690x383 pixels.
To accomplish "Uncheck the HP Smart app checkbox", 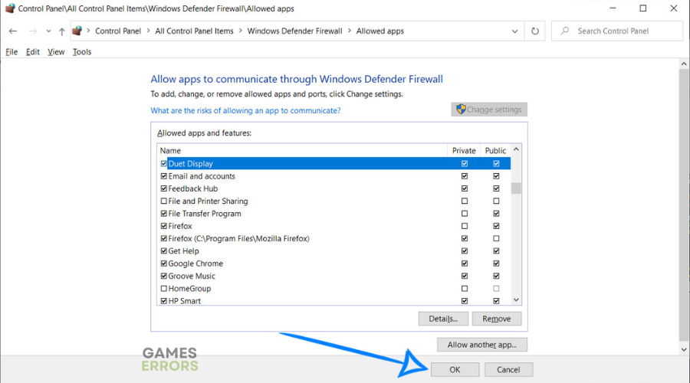I will coord(164,301).
